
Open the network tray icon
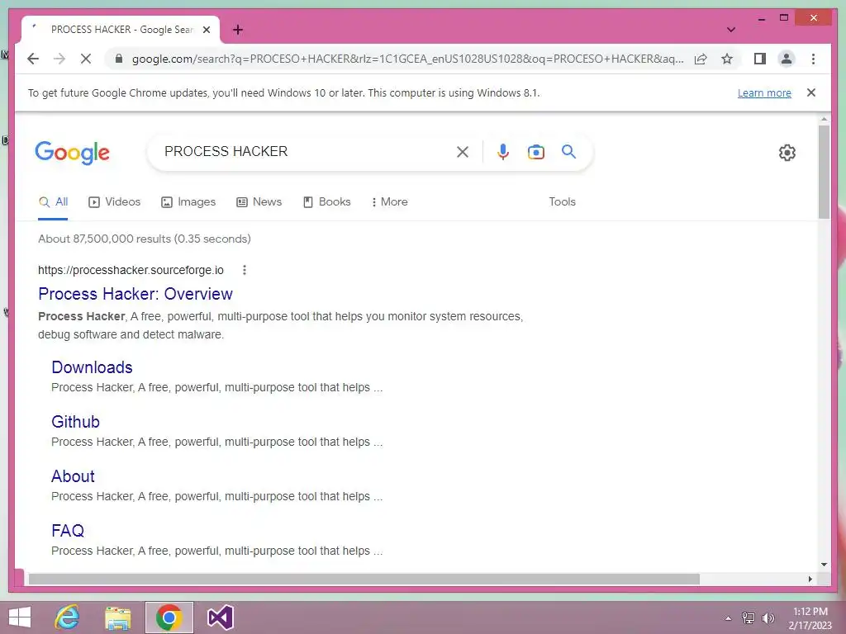point(749,618)
